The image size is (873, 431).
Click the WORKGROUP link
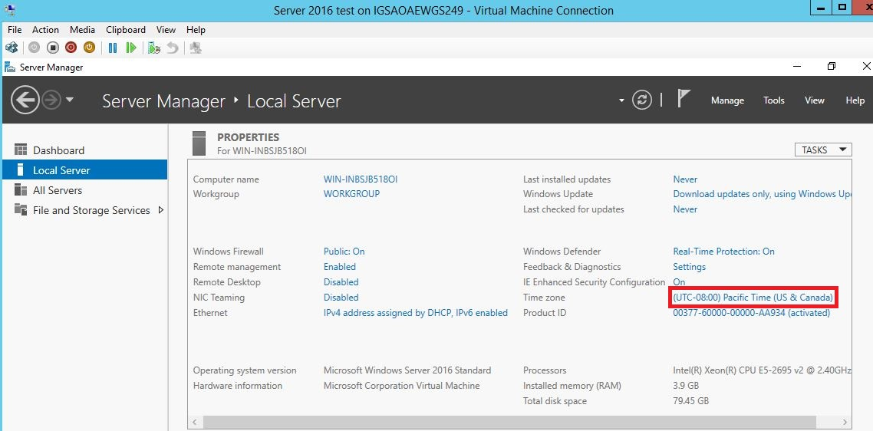351,194
